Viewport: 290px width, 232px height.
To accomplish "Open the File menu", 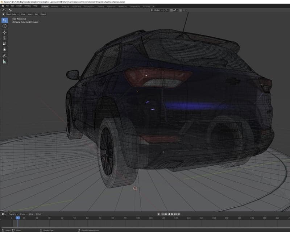I will point(7,6).
